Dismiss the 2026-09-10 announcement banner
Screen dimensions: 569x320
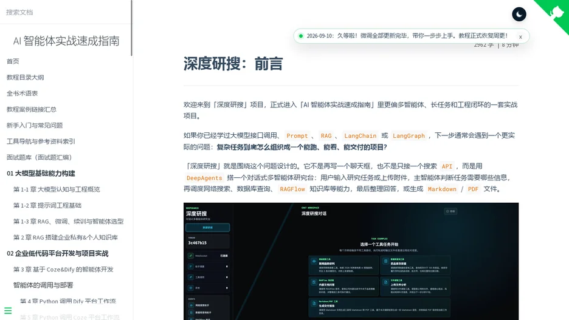[x=520, y=36]
